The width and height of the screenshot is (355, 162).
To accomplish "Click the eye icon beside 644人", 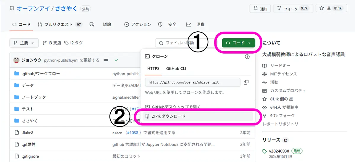I will tap(264, 107).
